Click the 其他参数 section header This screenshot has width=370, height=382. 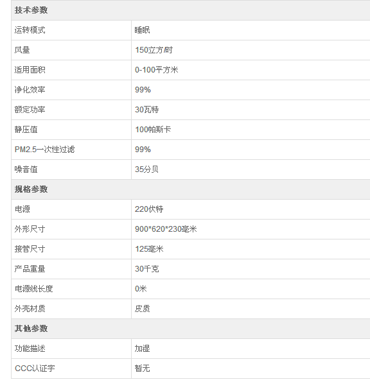pos(31,329)
